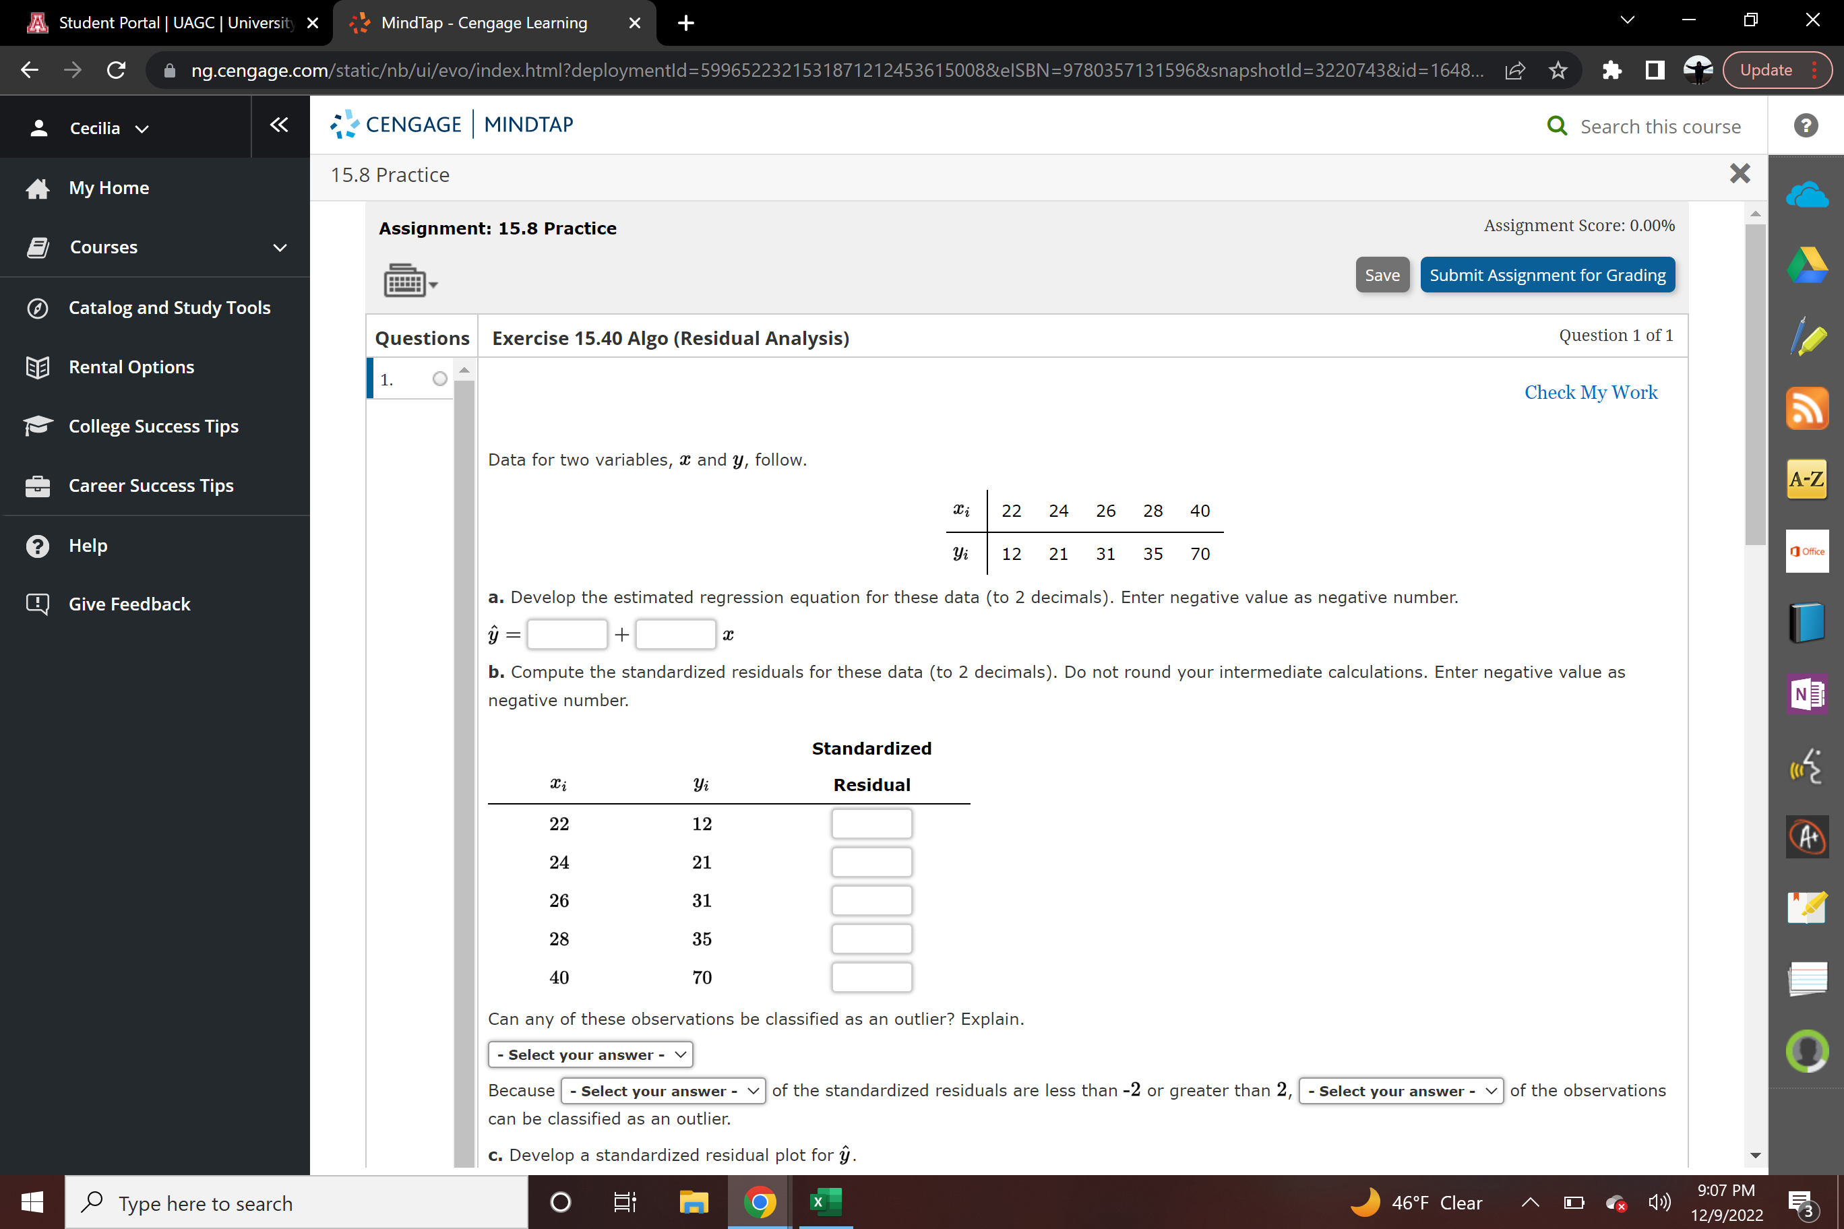This screenshot has width=1844, height=1229.
Task: Open the RSS feed sidebar tool
Action: click(1808, 408)
